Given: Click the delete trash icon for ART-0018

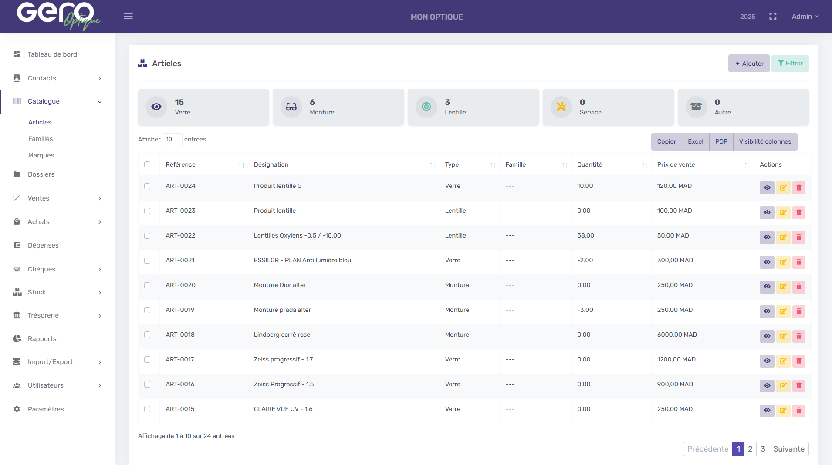Looking at the screenshot, I should tap(799, 336).
